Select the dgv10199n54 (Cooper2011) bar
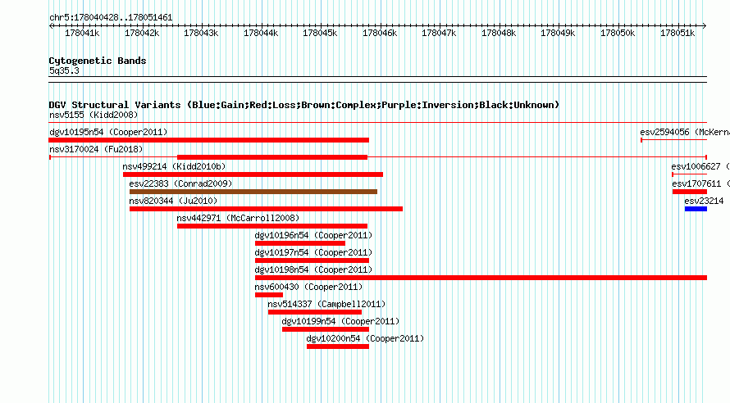This screenshot has height=403, width=730. click(x=326, y=329)
